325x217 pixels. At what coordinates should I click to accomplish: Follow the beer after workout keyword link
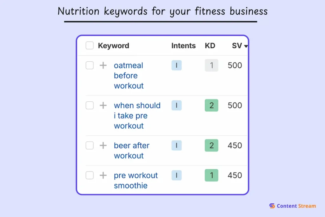pos(131,151)
